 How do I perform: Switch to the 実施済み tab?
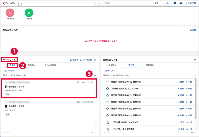click(31, 65)
